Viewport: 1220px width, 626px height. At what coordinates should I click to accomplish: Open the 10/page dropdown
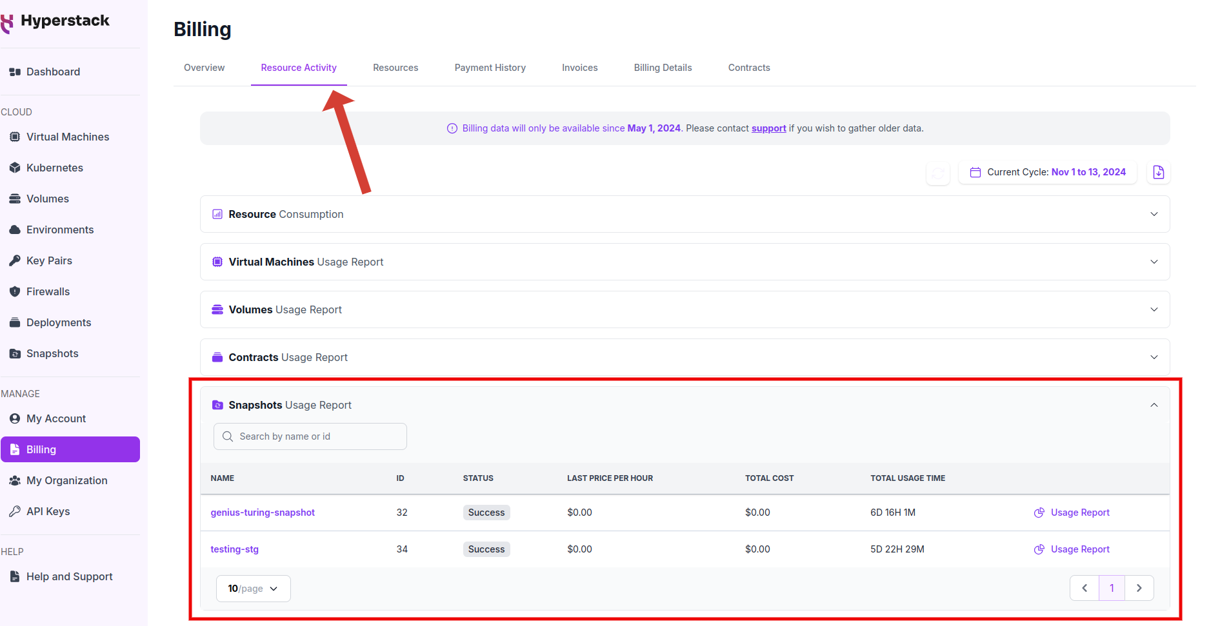[x=253, y=589]
